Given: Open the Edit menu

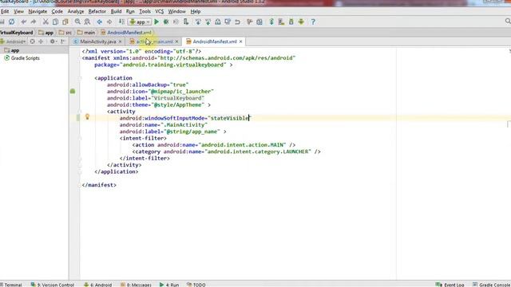Looking at the screenshot, I should pyautogui.click(x=5, y=11).
